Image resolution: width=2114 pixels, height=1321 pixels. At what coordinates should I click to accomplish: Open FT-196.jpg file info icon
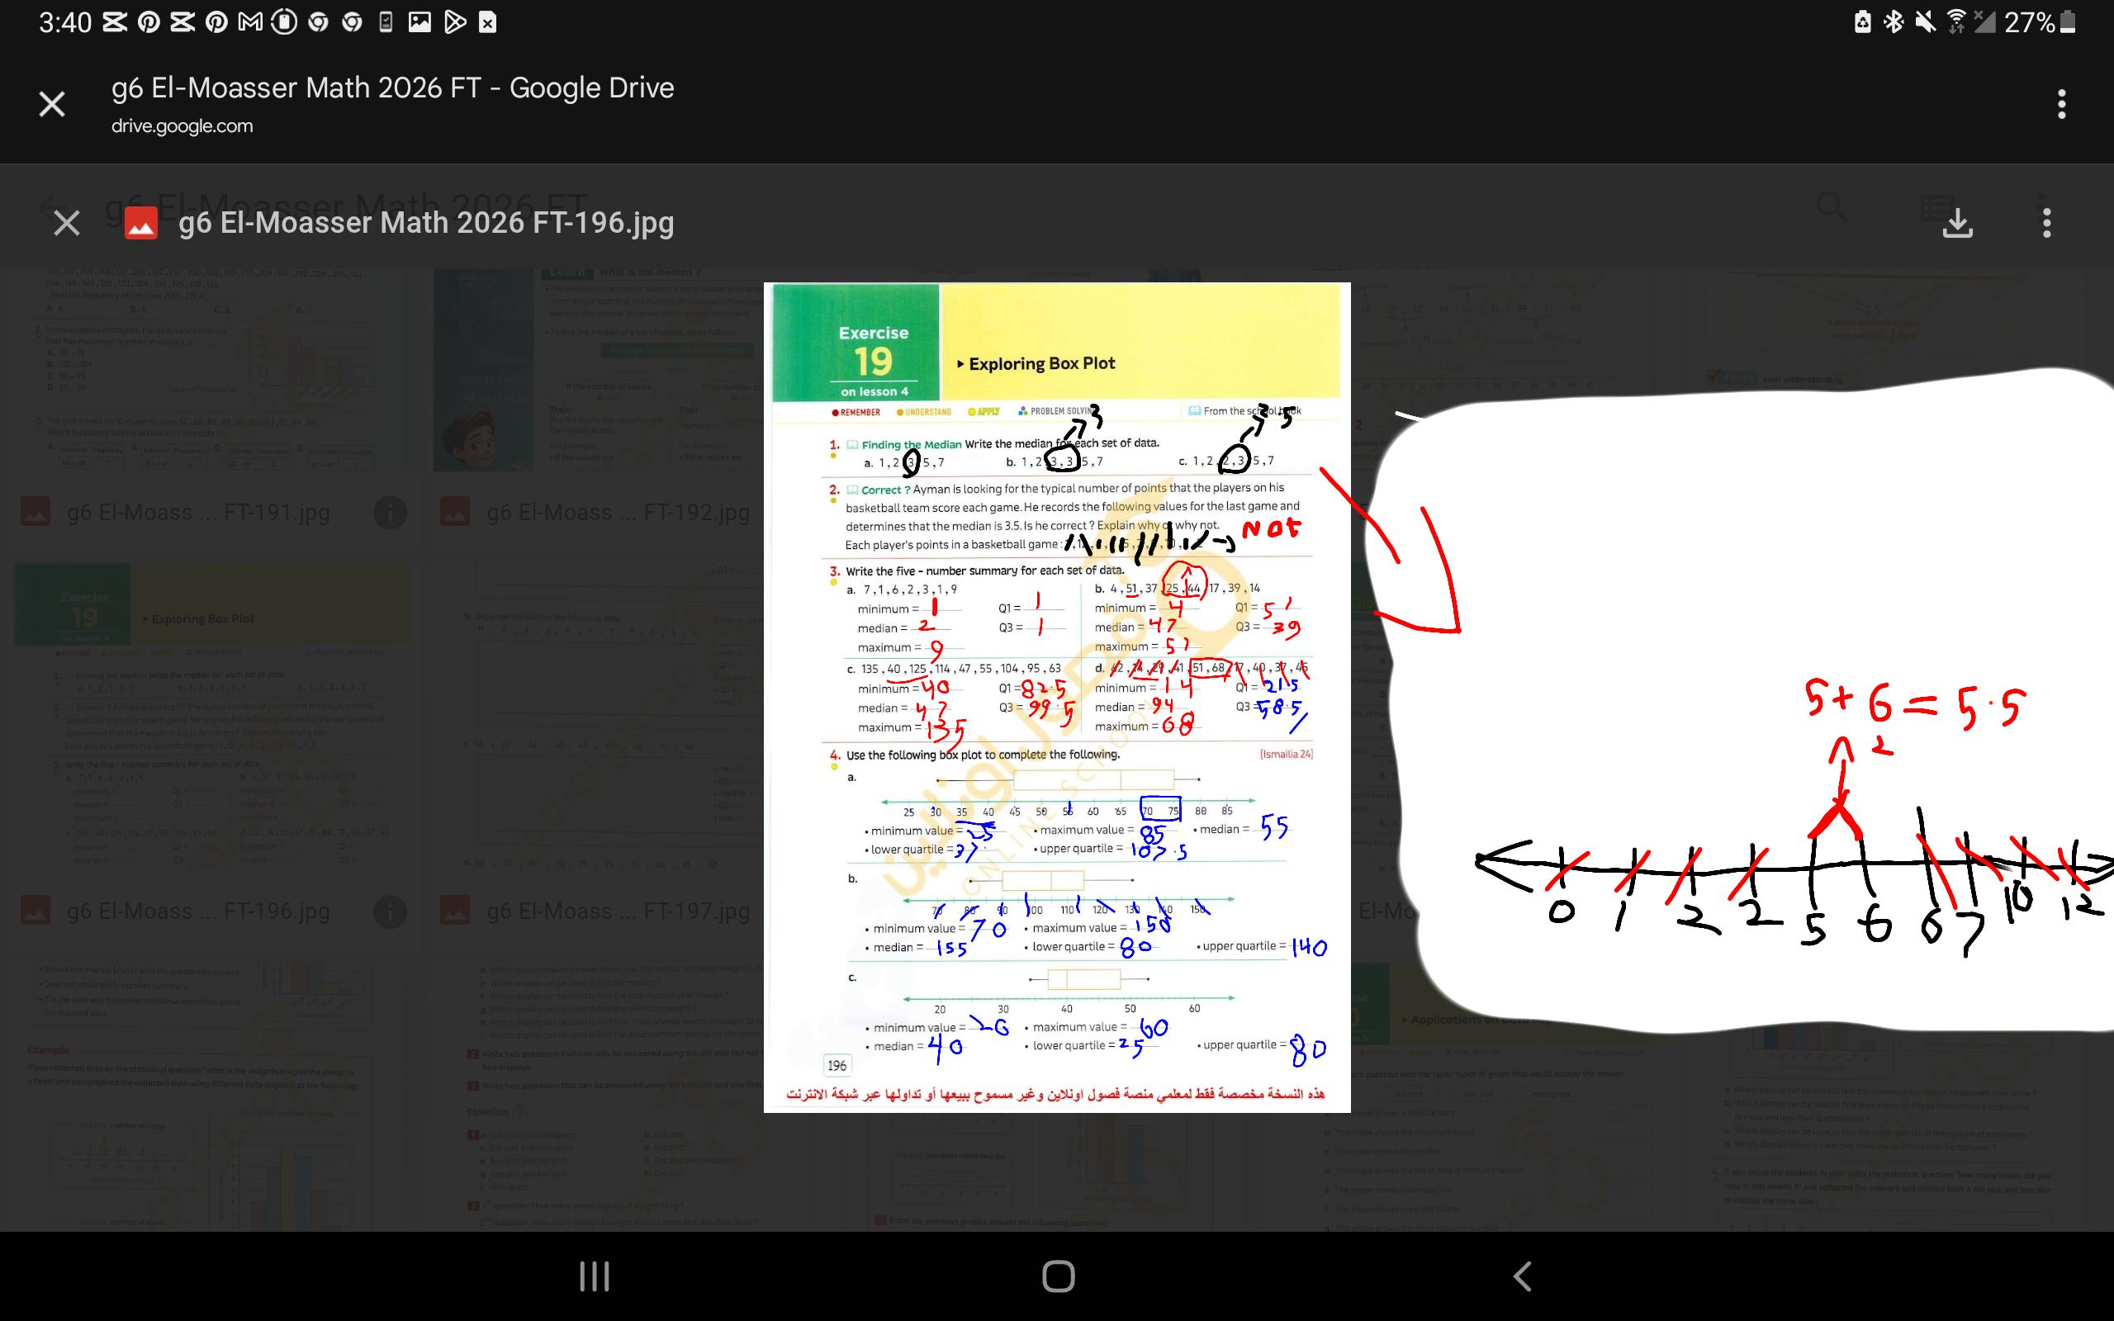click(390, 911)
